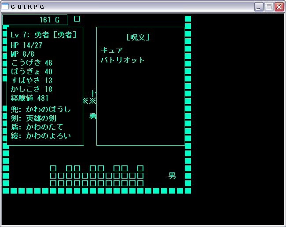Screen dimensions: 286x227
Task: Click the 161 G gold display
Action: point(35,20)
